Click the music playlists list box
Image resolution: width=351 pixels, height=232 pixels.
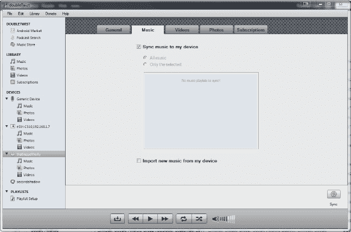[201, 111]
